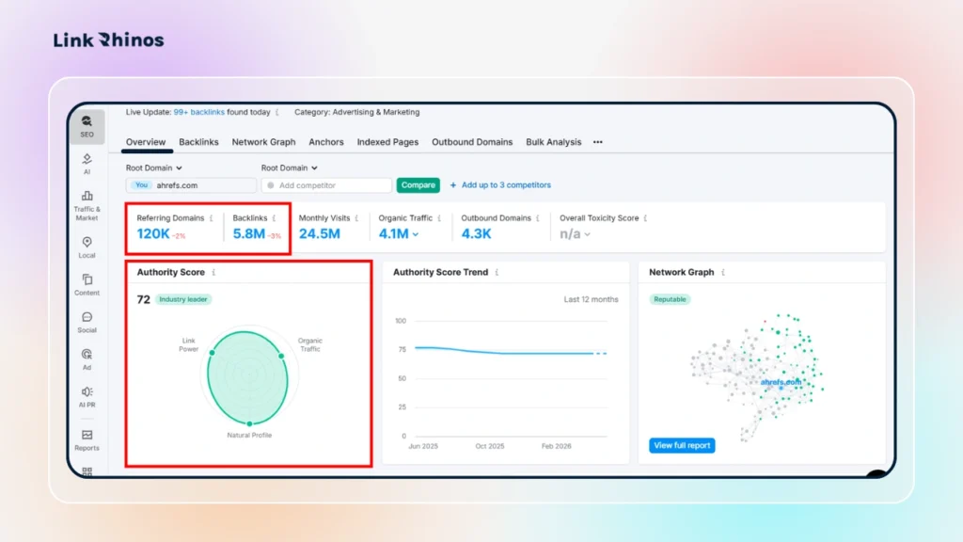Open the second Root Domain dropdown
Screen dimensions: 963x542
[290, 167]
